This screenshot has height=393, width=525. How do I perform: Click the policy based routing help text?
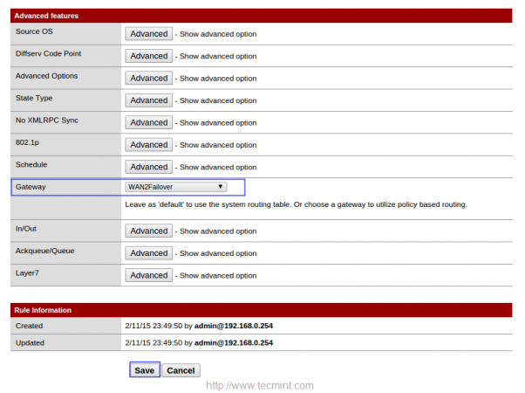tap(297, 204)
